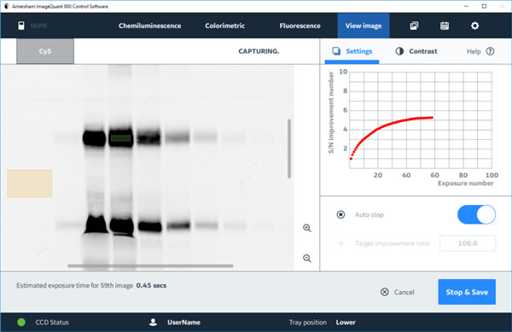This screenshot has height=332, width=512.
Task: Open the Fluorescence tab
Action: (x=300, y=26)
